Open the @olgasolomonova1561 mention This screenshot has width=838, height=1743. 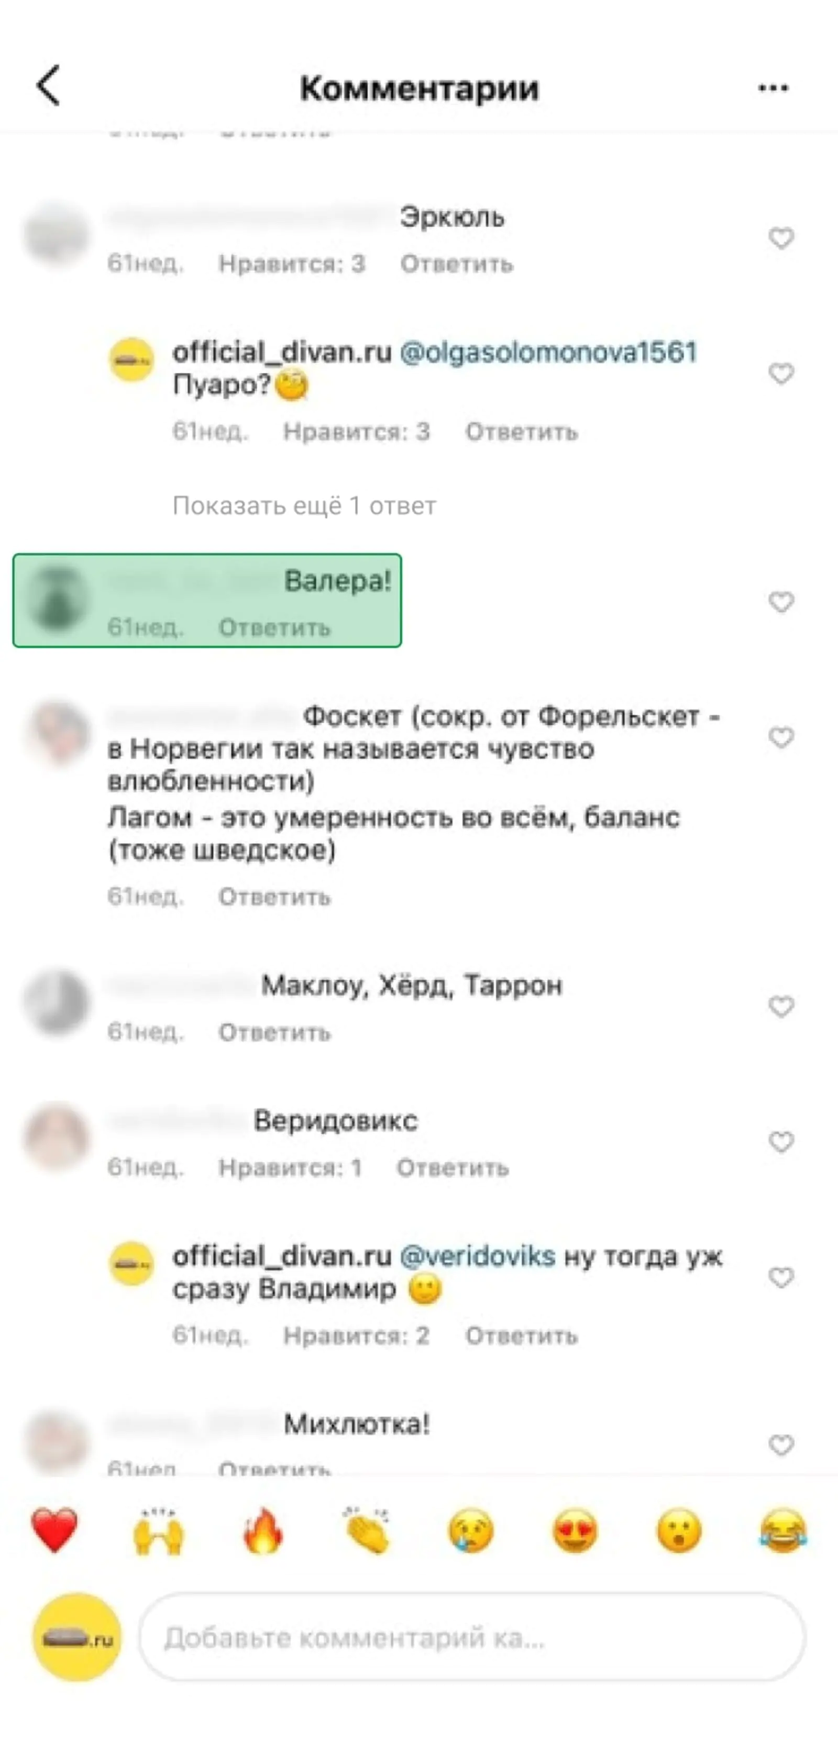tap(548, 352)
